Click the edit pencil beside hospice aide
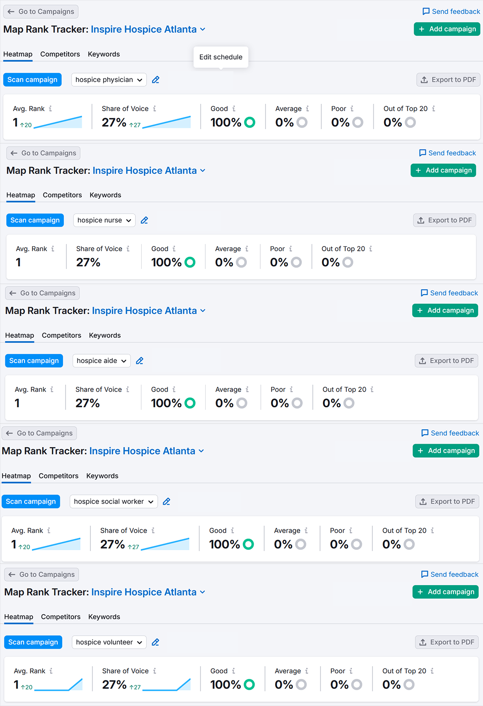Viewport: 483px width, 706px height. pos(140,361)
